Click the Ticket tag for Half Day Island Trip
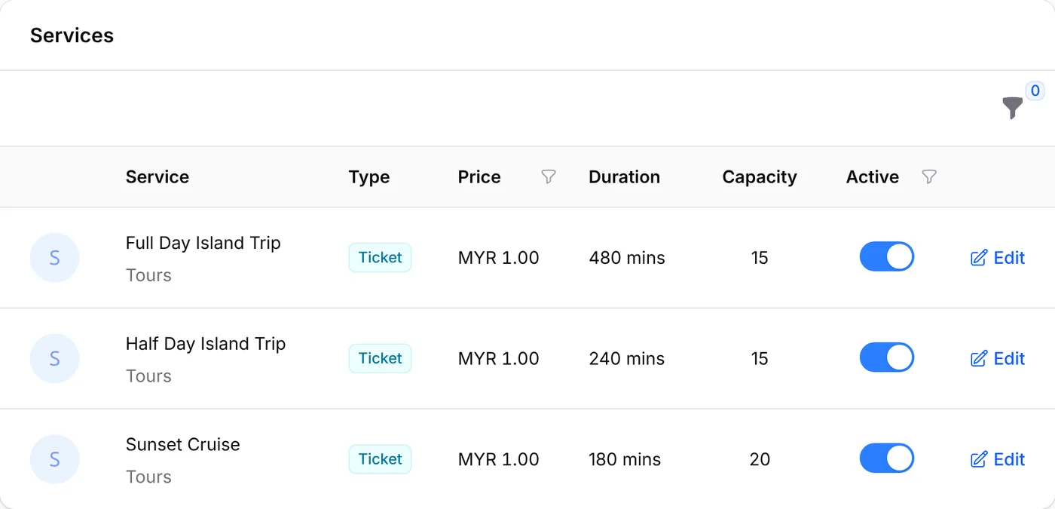This screenshot has height=509, width=1055. click(380, 358)
